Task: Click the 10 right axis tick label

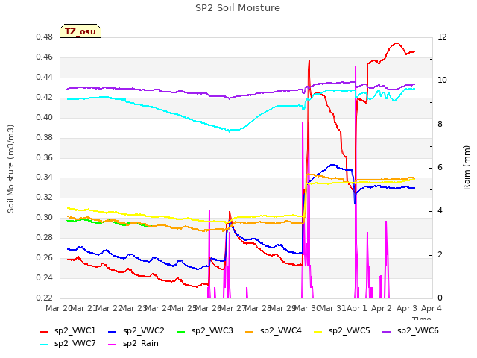Action: [x=442, y=81]
